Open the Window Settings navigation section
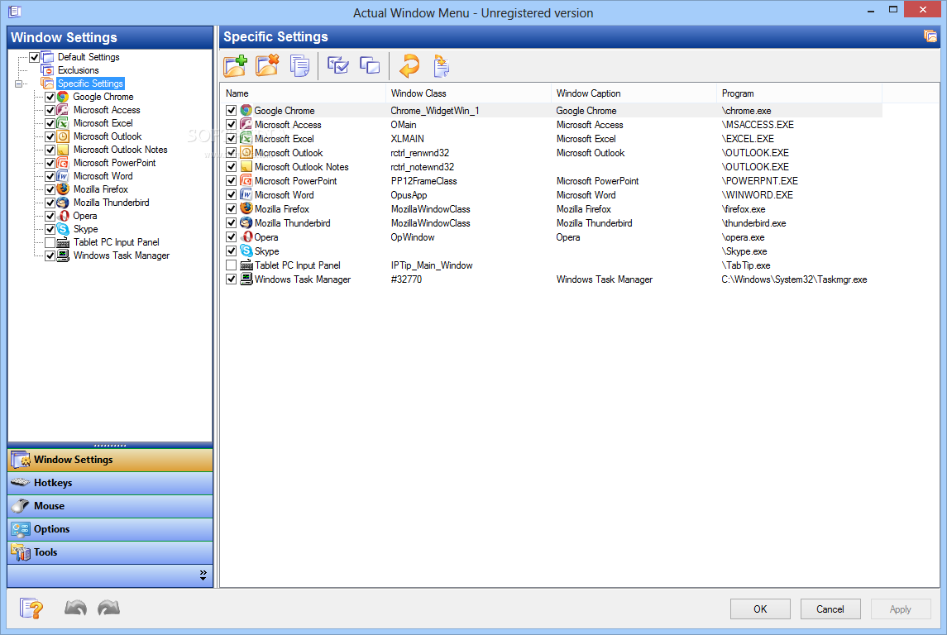The height and width of the screenshot is (635, 947). [x=110, y=460]
